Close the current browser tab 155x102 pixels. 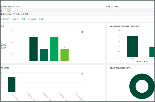pyautogui.click(x=6, y=10)
